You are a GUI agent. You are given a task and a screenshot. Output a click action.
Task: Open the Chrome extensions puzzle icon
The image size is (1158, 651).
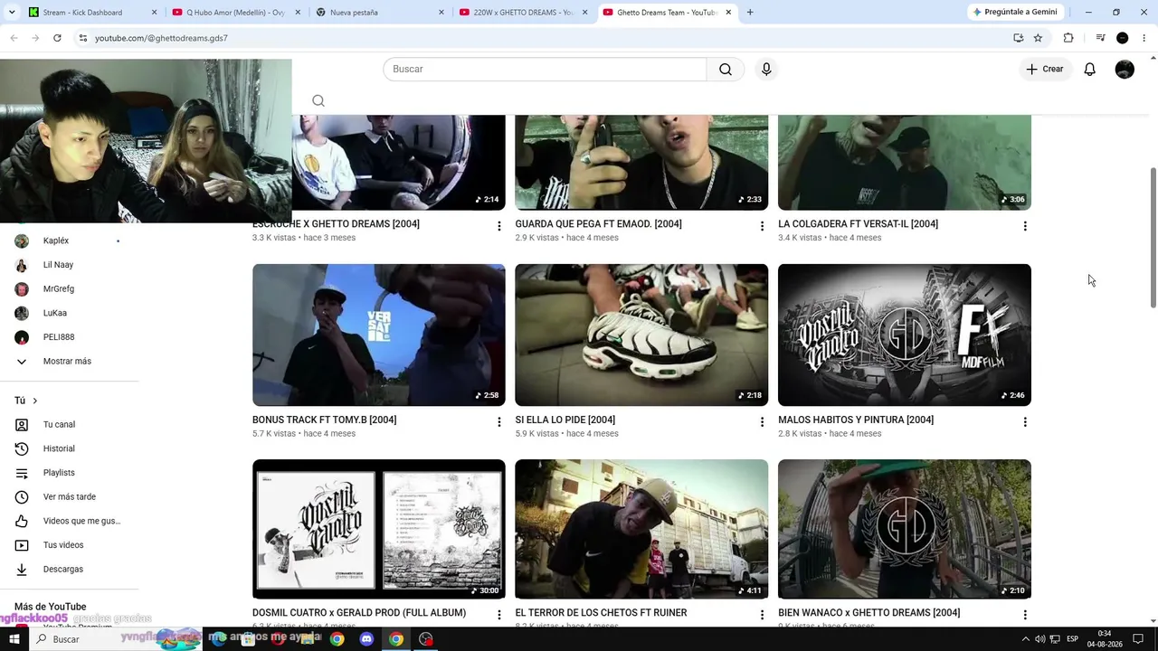coord(1068,38)
